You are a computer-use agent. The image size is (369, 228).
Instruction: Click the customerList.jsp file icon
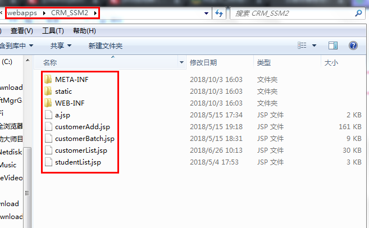point(48,150)
